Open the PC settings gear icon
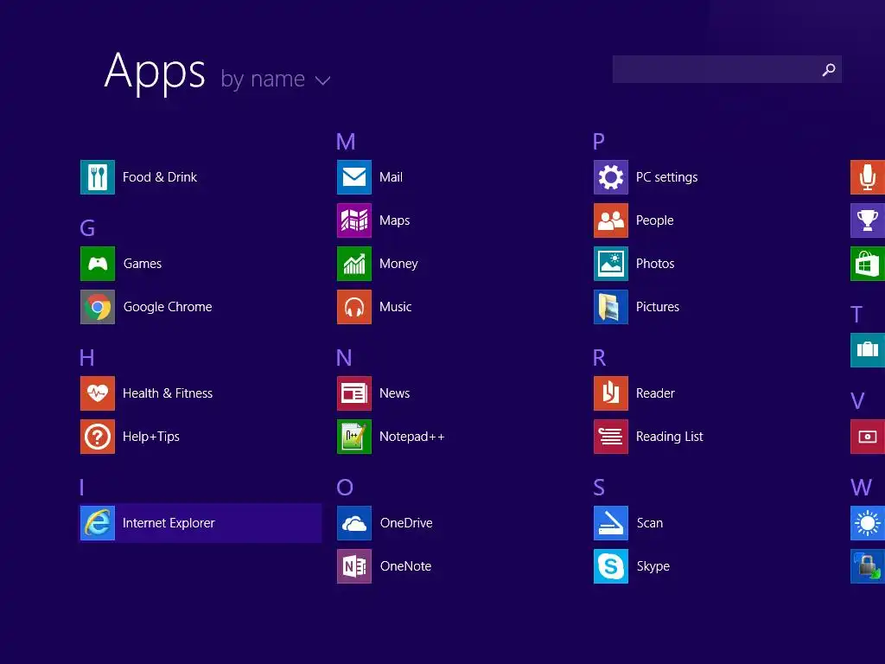 [611, 177]
